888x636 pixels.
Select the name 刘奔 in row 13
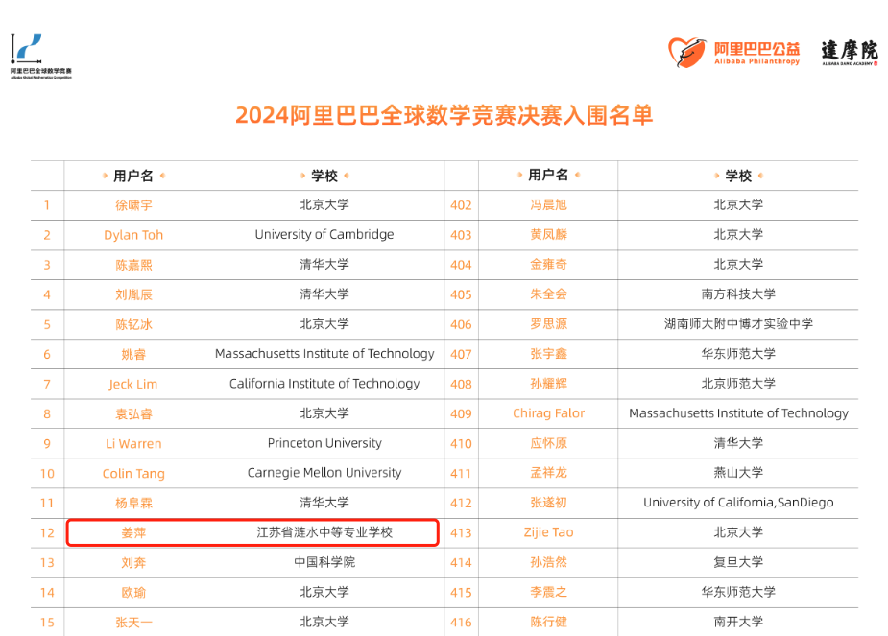pos(133,563)
